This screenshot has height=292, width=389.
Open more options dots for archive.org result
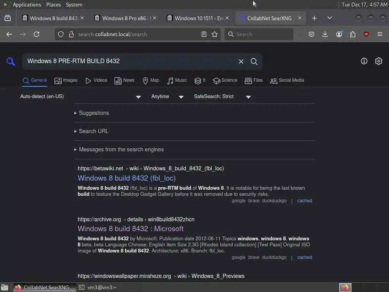pos(292,258)
